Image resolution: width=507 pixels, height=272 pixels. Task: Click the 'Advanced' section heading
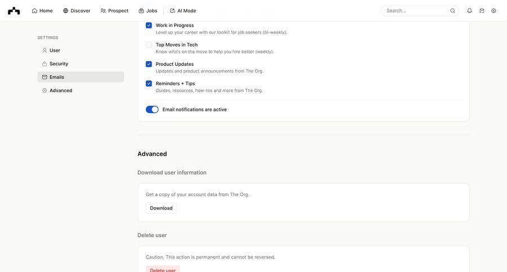point(152,154)
